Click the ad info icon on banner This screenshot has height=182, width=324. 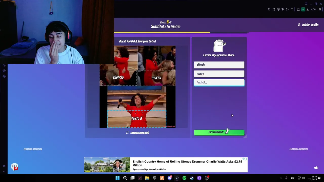244,159
